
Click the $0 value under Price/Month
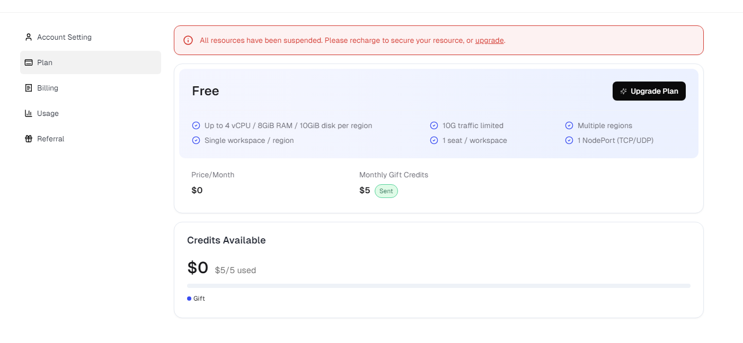(197, 191)
